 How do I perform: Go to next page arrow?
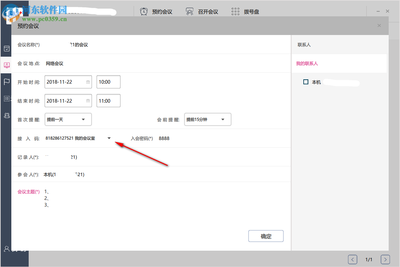[x=385, y=259]
